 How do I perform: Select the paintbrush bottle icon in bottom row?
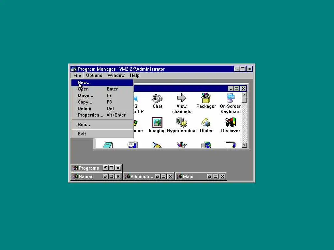coord(157,145)
